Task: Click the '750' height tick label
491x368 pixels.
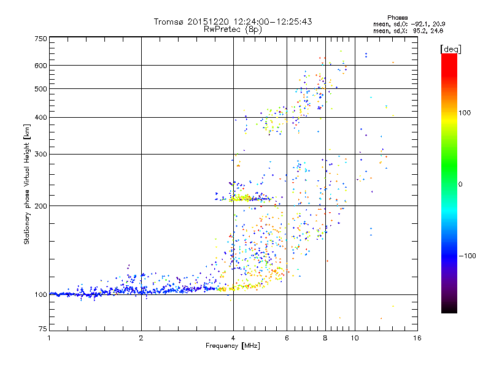Action: [41, 39]
